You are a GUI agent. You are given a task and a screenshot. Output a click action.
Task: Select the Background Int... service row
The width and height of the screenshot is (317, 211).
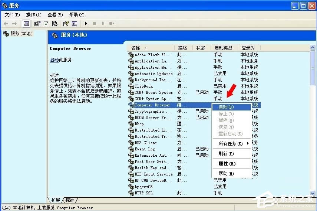[194, 80]
